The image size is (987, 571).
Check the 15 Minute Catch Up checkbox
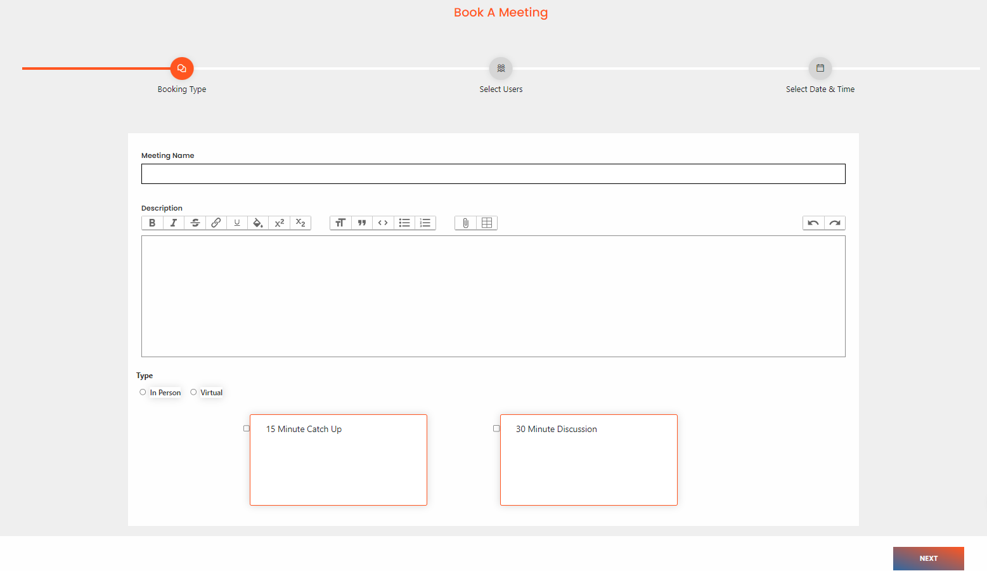pyautogui.click(x=247, y=428)
